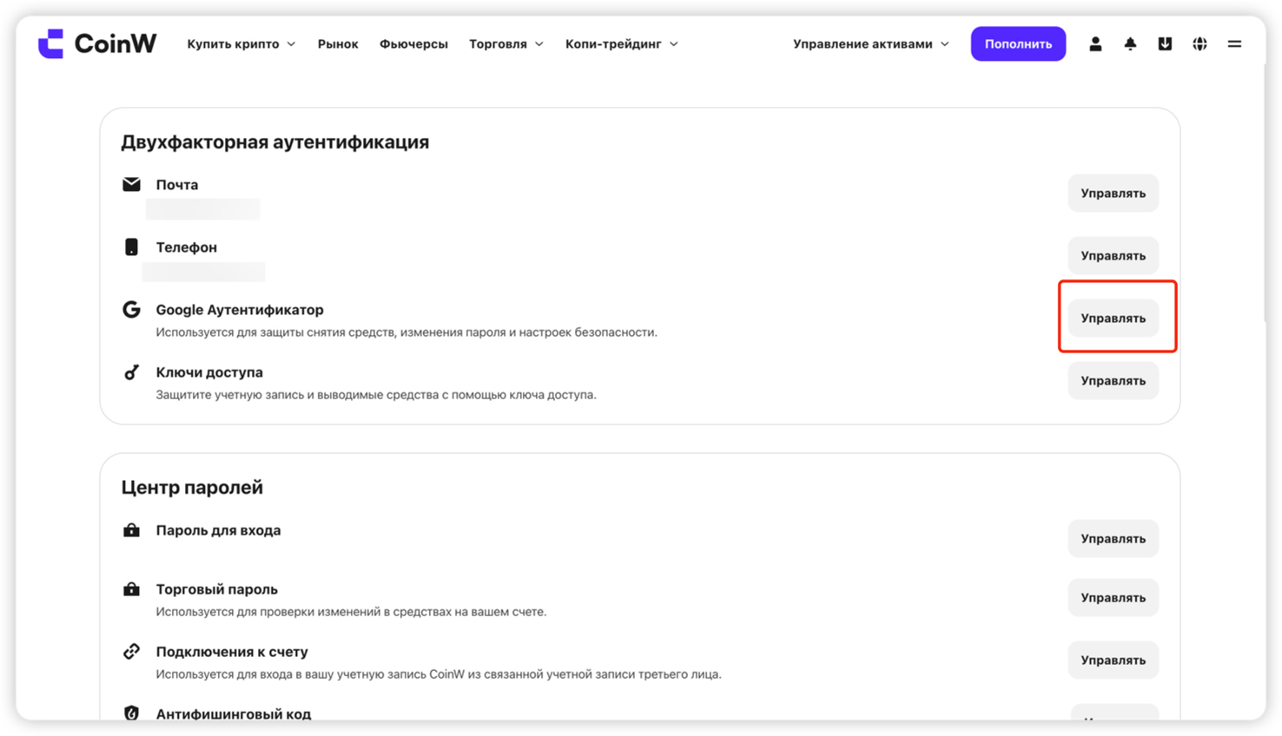Click the Пароль для входа label
The height and width of the screenshot is (736, 1282).
[218, 529]
